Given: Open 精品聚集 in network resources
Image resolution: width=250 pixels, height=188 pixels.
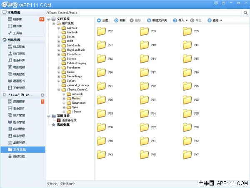Looking at the screenshot, I should (x=23, y=47).
